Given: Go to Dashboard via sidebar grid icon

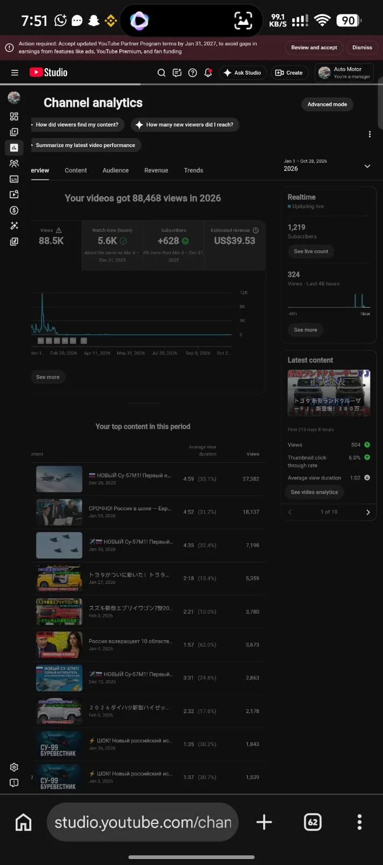Looking at the screenshot, I should [14, 116].
